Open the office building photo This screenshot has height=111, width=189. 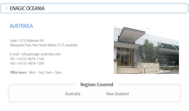(146, 51)
